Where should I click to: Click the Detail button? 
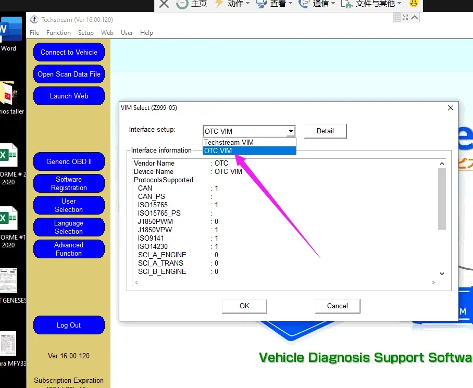tap(325, 131)
